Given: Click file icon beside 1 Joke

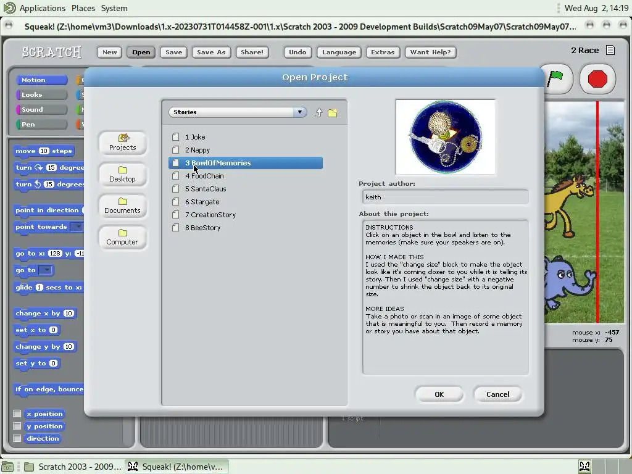Looking at the screenshot, I should tap(176, 137).
